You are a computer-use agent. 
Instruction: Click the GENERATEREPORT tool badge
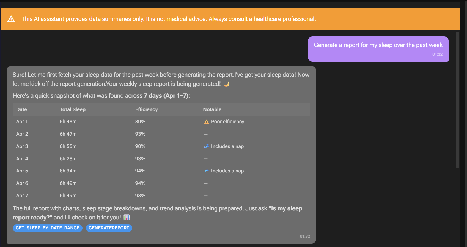109,228
